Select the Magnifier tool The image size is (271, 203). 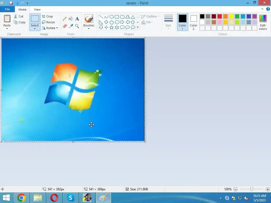[x=77, y=26]
